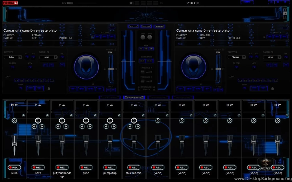The width and height of the screenshot is (292, 182).
Task: Toggle loop for the saxo sample
Action: (38, 121)
